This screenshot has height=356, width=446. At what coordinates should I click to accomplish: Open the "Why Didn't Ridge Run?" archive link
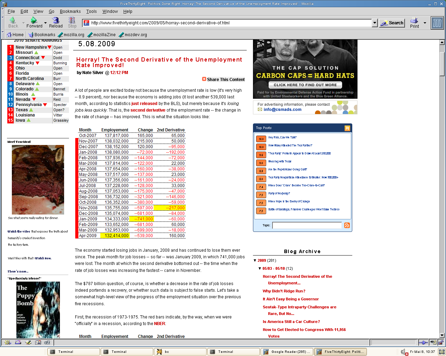(284, 291)
